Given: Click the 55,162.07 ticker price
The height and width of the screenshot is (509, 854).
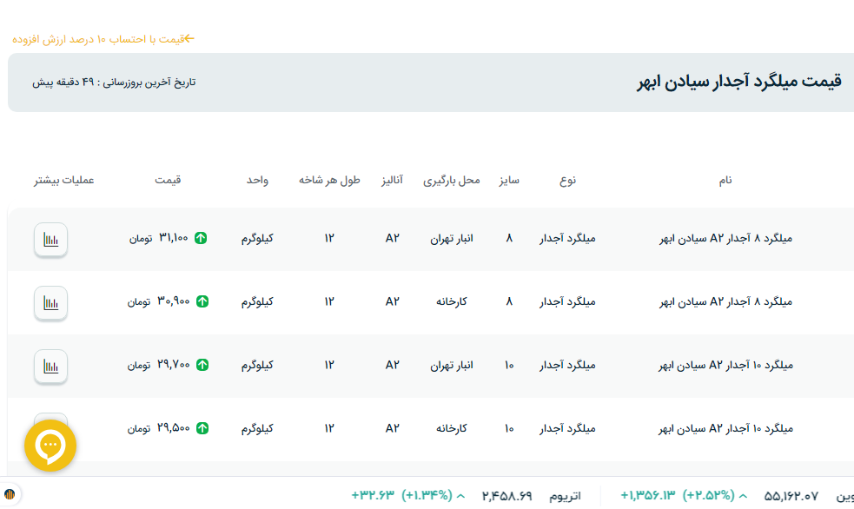Looking at the screenshot, I should (x=791, y=496).
